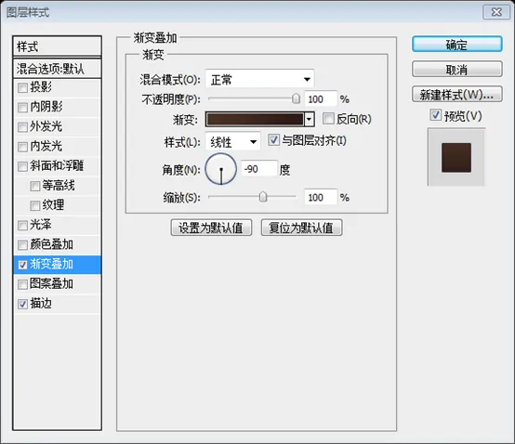Enable the 光泽 checkbox
The width and height of the screenshot is (515, 444).
click(x=22, y=226)
